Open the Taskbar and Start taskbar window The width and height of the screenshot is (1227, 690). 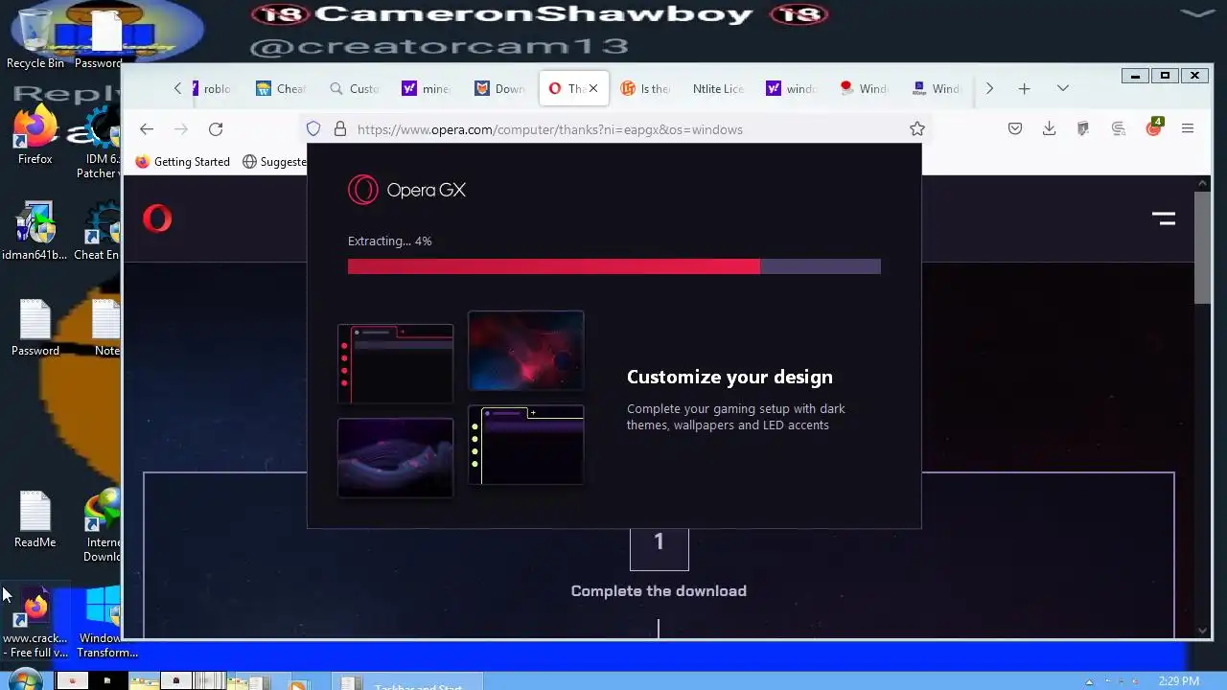406,682
